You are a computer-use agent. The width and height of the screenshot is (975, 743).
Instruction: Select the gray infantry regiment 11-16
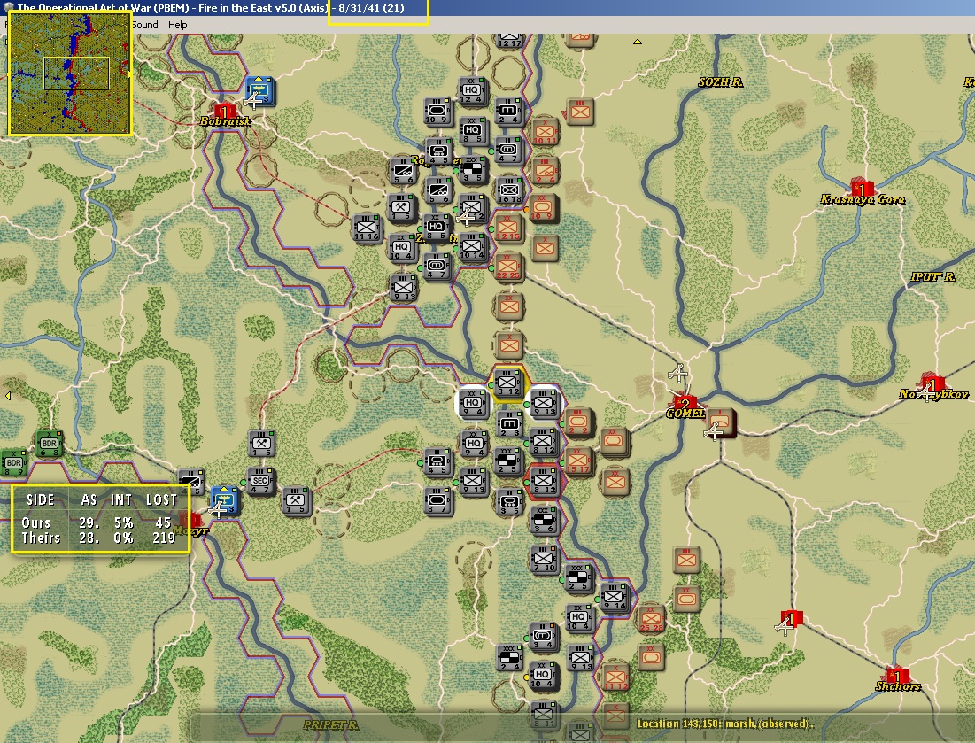pos(367,228)
